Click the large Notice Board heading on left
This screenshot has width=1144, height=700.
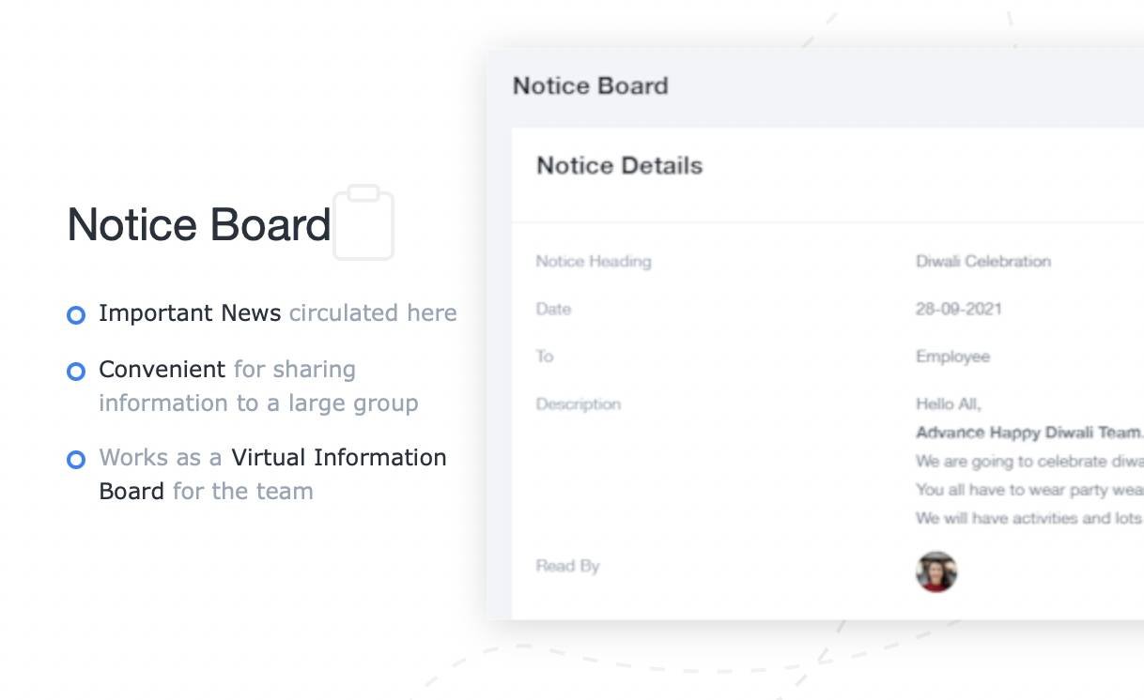pyautogui.click(x=199, y=225)
